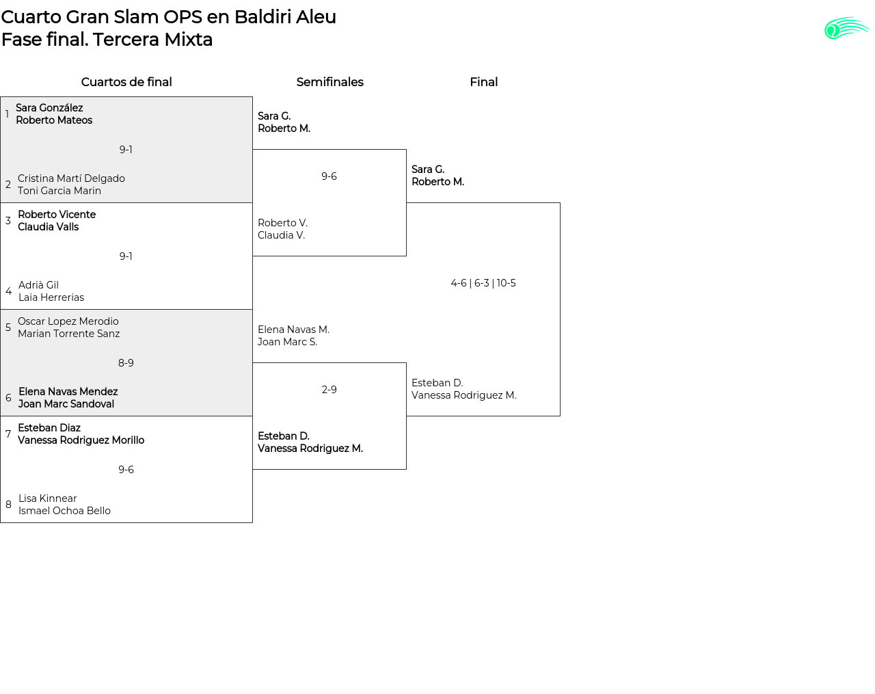The width and height of the screenshot is (875, 694).
Task: Click Roberto Vicente and Claudia Valls quarterfinal entry
Action: (x=57, y=221)
